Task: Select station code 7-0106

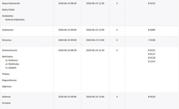Action: tap(152, 40)
